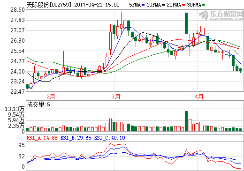Screen dimensions: 244x171
Task: Click the timestamp 2017-04-21 15:00
Action: point(97,5)
